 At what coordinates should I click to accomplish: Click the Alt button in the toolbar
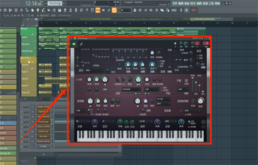146,10
